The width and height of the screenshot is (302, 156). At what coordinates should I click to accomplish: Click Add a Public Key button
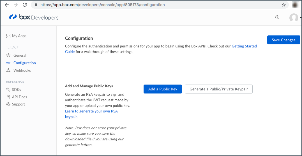pyautogui.click(x=163, y=89)
